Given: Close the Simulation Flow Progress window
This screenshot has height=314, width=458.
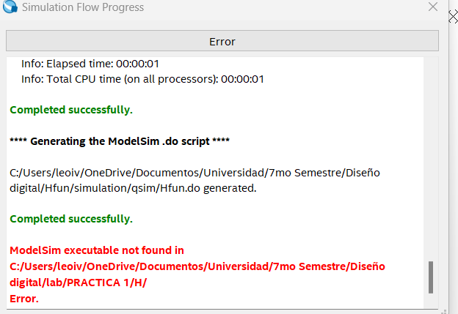Looking at the screenshot, I should click(433, 7).
